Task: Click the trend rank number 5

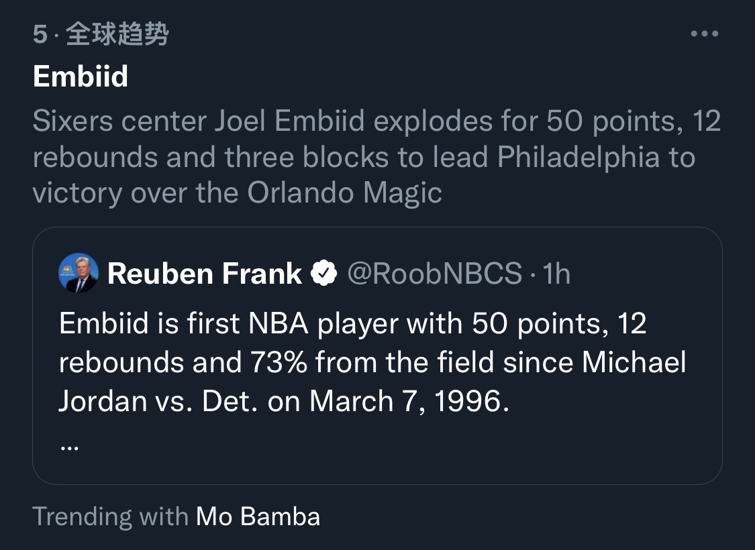Action: [40, 34]
